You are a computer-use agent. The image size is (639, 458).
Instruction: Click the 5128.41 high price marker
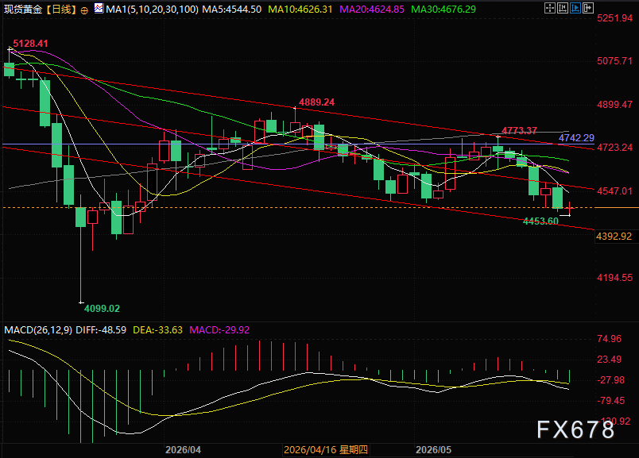point(30,44)
